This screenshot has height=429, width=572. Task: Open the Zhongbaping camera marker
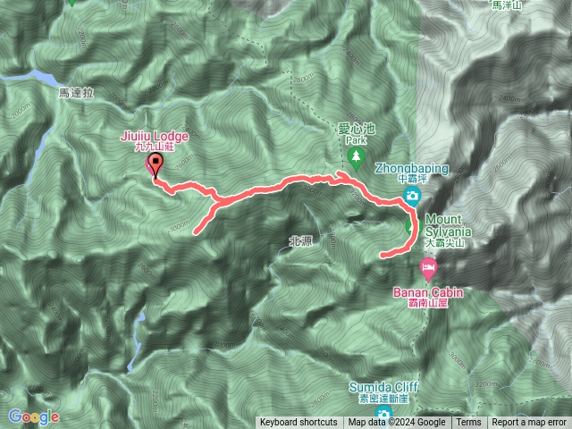(x=412, y=197)
